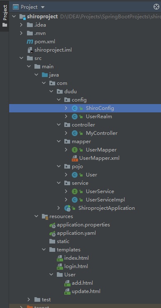Select the UserMapper.xml file name
This screenshot has width=161, height=308.
coord(99,158)
